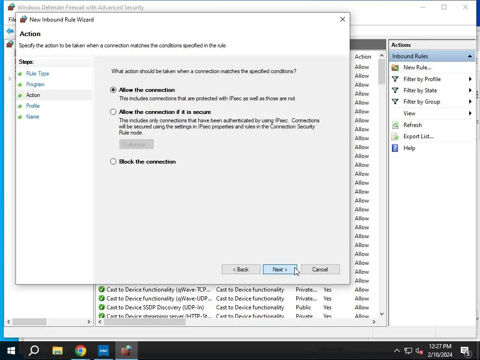The height and width of the screenshot is (360, 480).
Task: Click the Filter by Group funnel icon
Action: coord(395,102)
